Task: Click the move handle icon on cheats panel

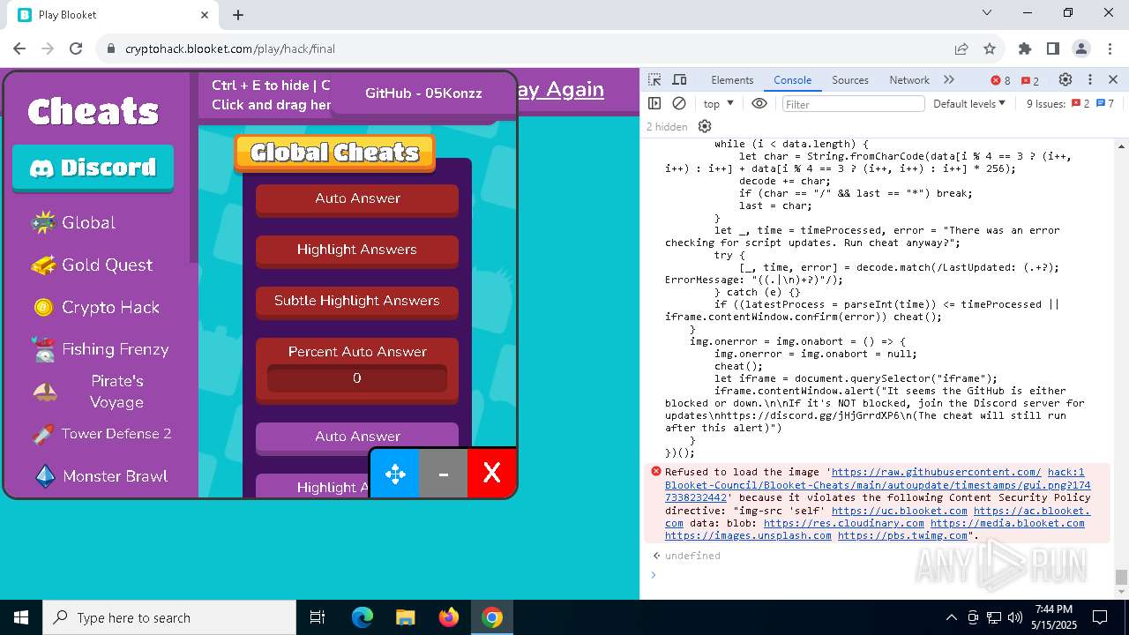Action: point(394,474)
